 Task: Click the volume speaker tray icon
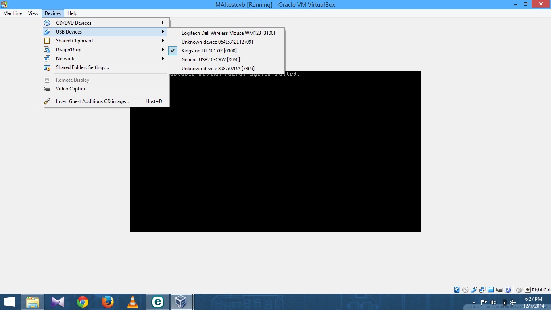coord(493,302)
